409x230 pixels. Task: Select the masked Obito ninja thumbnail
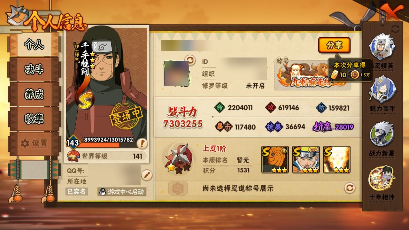coord(275,159)
